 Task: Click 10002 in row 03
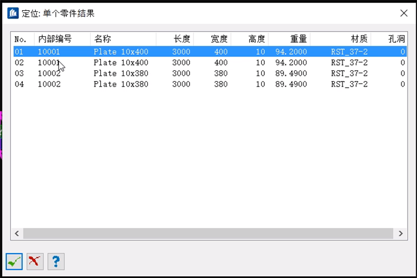click(49, 73)
